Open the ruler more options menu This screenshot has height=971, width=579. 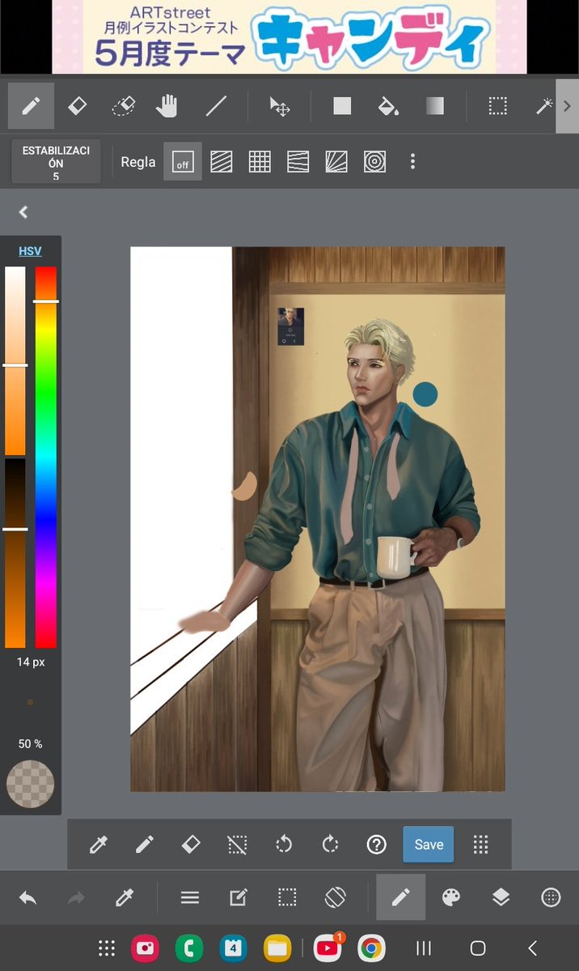[x=412, y=162]
